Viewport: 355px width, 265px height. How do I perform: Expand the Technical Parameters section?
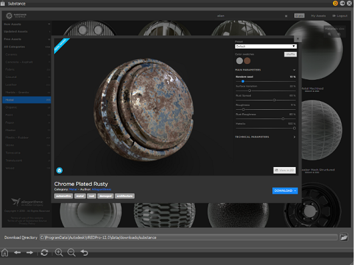point(294,137)
